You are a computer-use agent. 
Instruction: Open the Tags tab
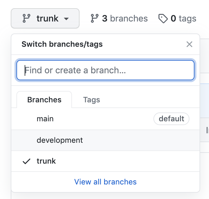[x=92, y=100]
